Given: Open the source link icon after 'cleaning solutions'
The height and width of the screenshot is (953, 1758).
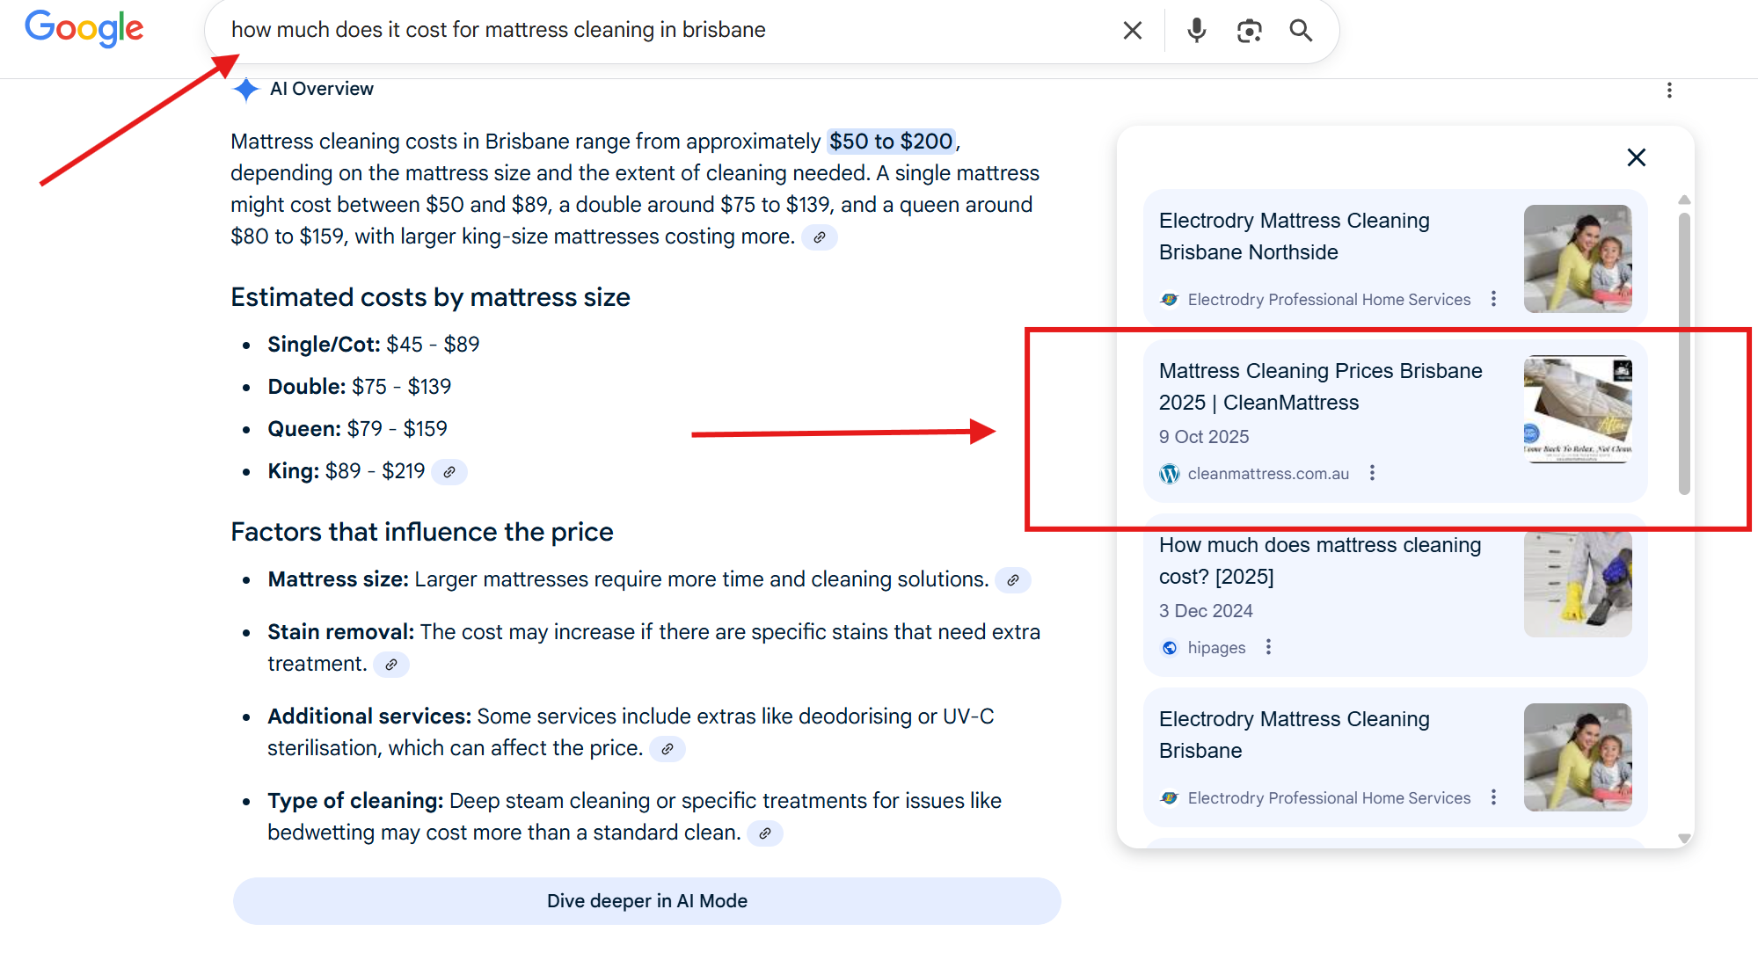Looking at the screenshot, I should click(x=1012, y=580).
